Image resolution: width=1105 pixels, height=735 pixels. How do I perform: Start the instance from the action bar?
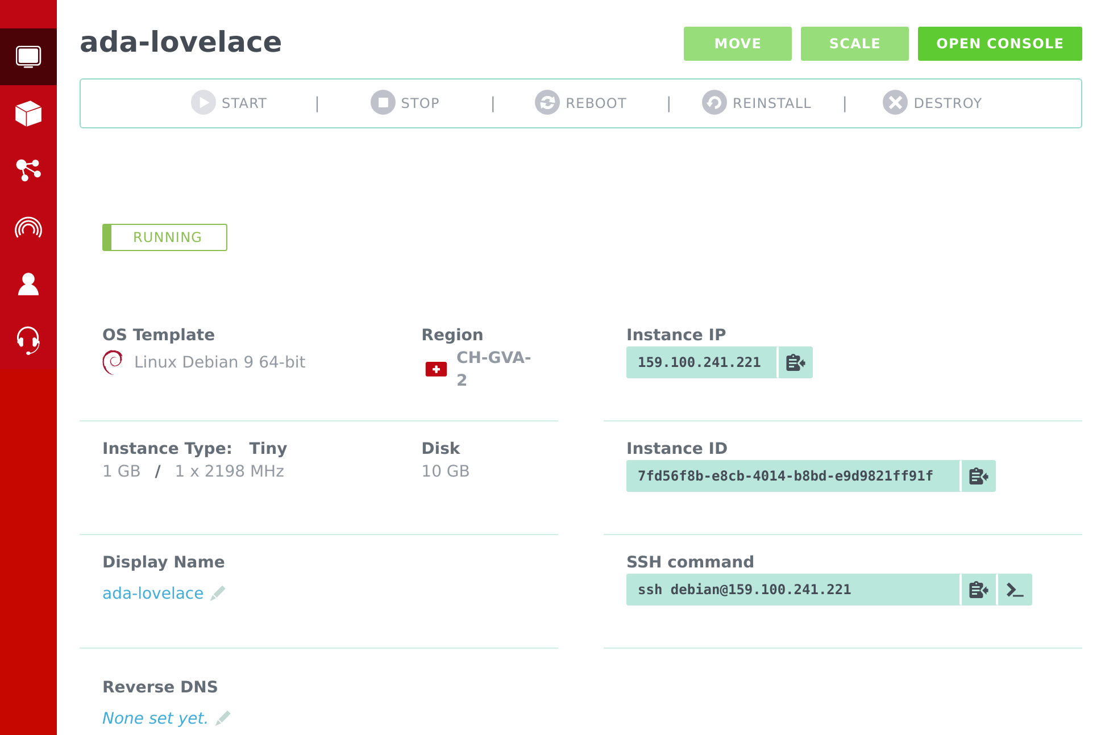click(x=229, y=103)
